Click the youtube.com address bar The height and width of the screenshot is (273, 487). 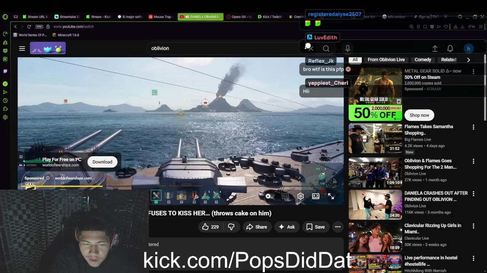coord(73,27)
